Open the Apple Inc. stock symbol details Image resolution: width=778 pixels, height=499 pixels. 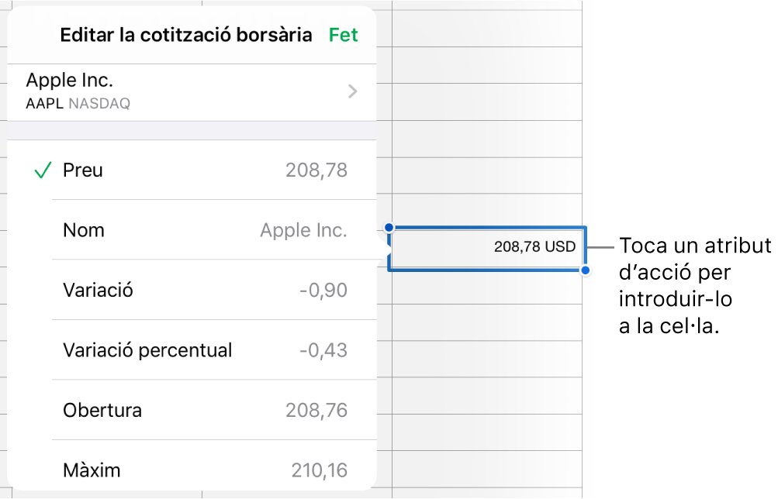point(186,89)
